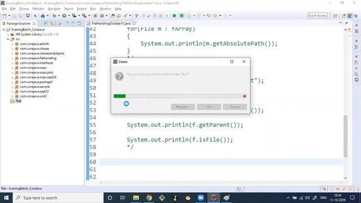Click the taskbar search box
Screen dimensions: 361x203
[58, 198]
